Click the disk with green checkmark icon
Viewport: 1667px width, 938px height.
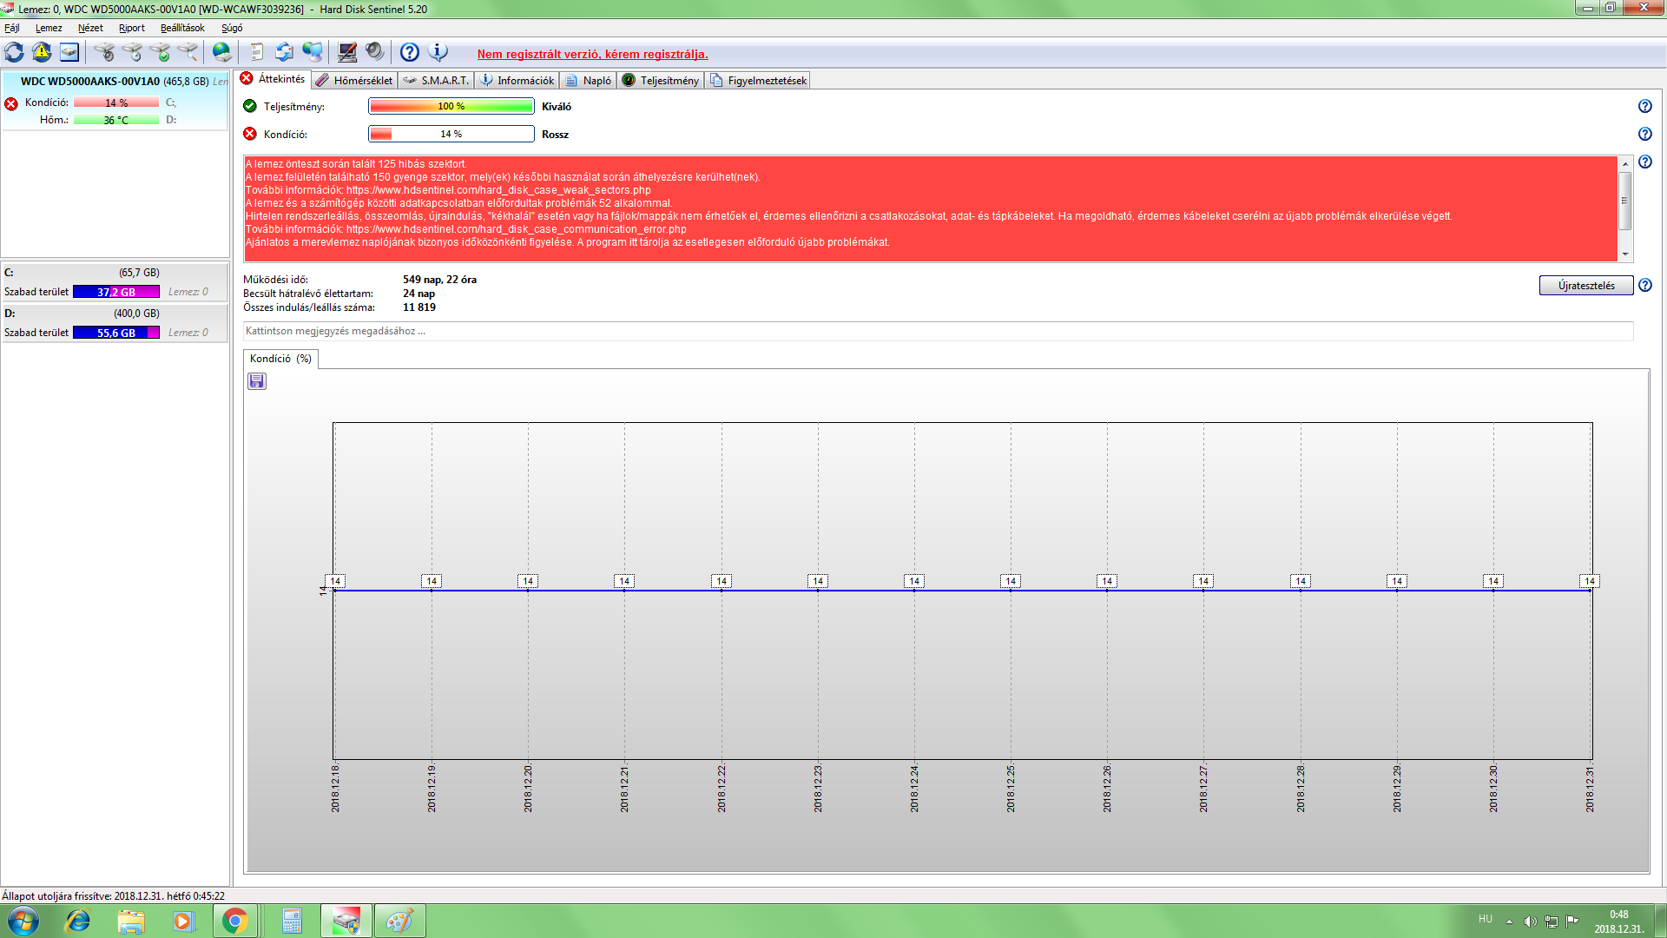point(160,52)
